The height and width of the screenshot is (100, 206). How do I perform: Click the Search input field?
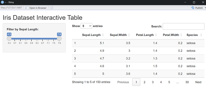tap(184, 26)
